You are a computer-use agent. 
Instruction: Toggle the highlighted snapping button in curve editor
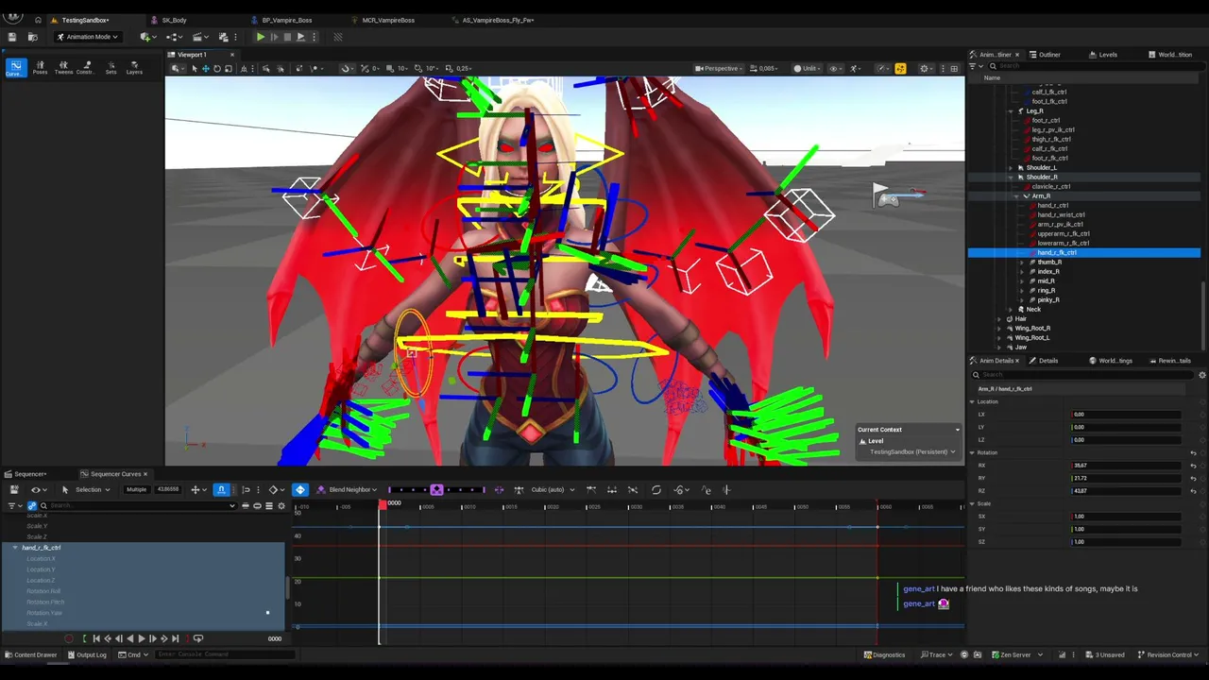221,489
